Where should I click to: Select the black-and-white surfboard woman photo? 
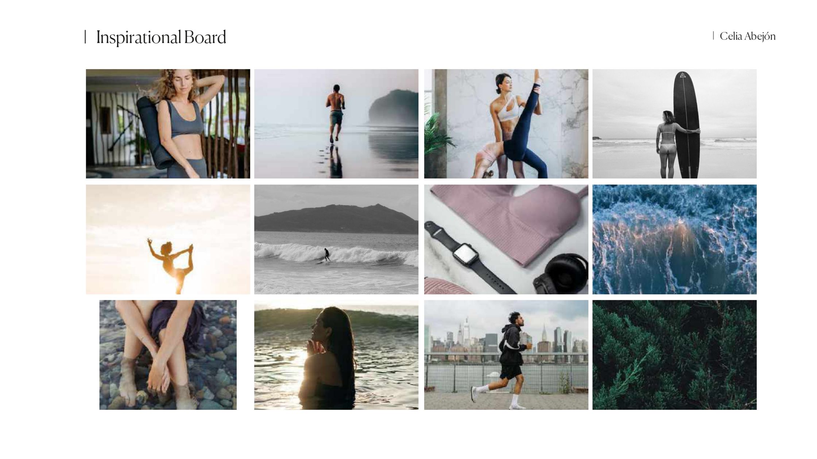tap(674, 124)
